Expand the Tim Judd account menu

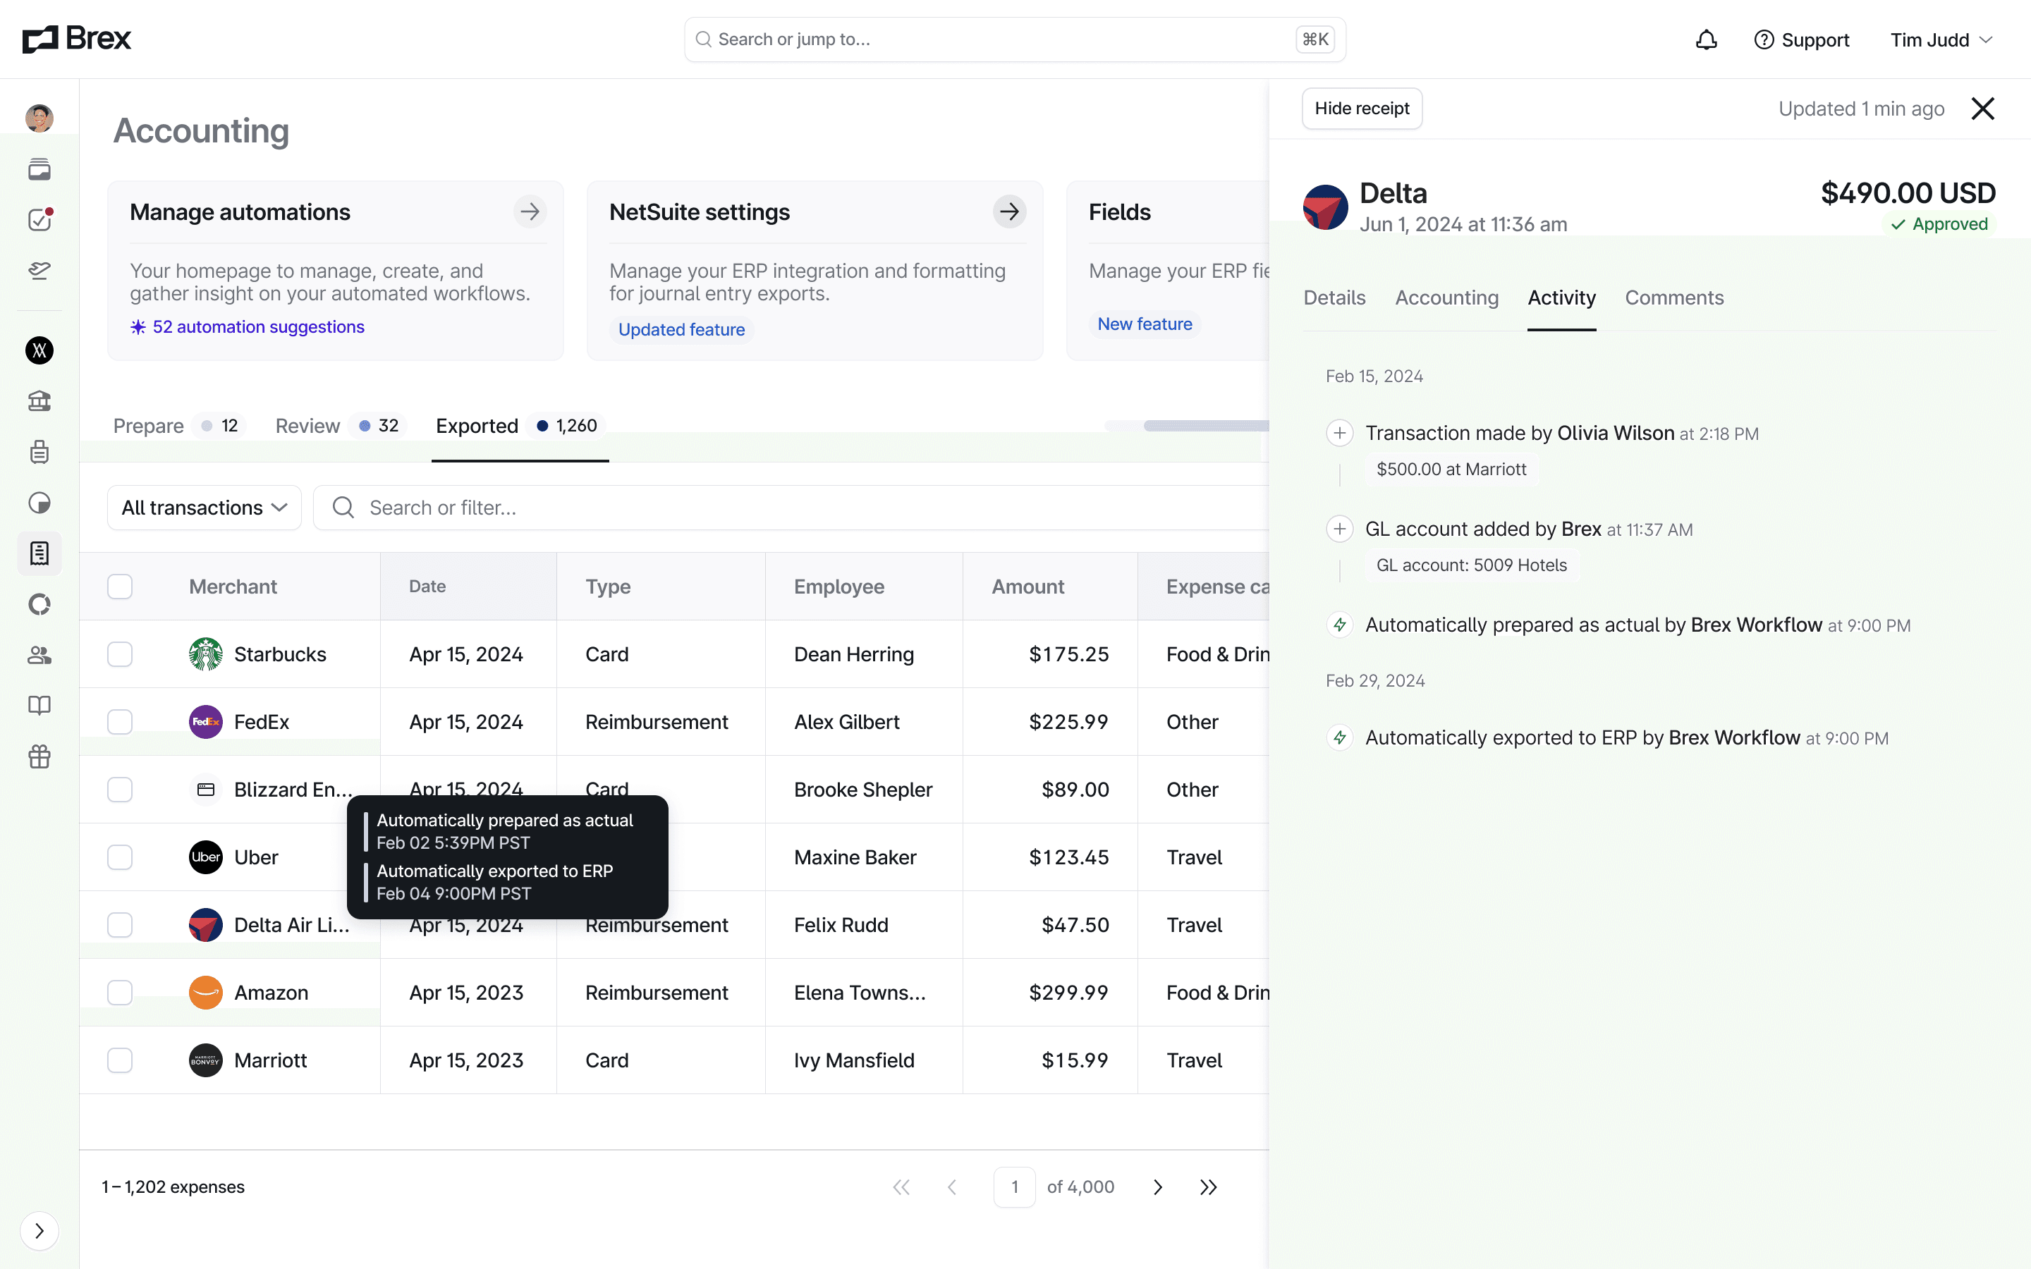pyautogui.click(x=1940, y=39)
